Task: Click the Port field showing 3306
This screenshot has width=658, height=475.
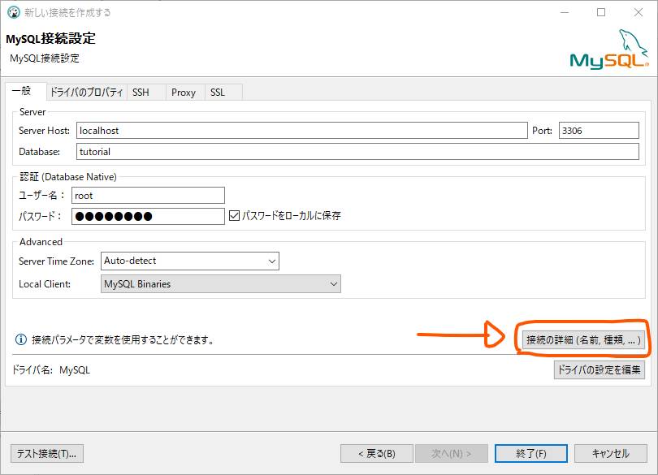Action: [x=599, y=131]
